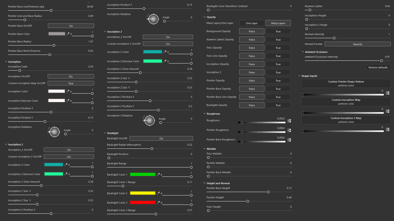Click the Restore defaults button

coord(378,67)
